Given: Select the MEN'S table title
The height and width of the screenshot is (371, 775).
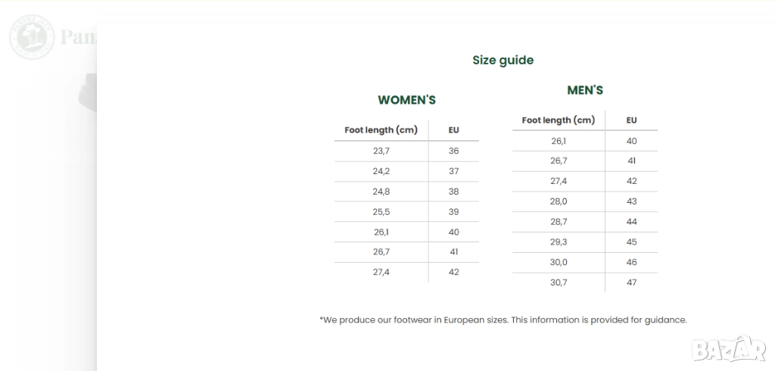Looking at the screenshot, I should [x=585, y=90].
